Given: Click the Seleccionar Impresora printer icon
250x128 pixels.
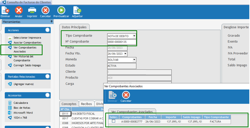Looking at the screenshot, I should point(10,38).
